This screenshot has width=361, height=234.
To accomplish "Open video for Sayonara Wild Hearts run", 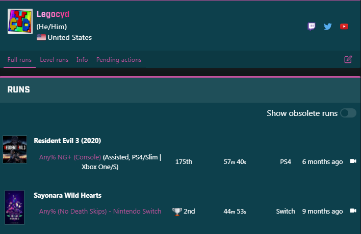I will tap(353, 210).
